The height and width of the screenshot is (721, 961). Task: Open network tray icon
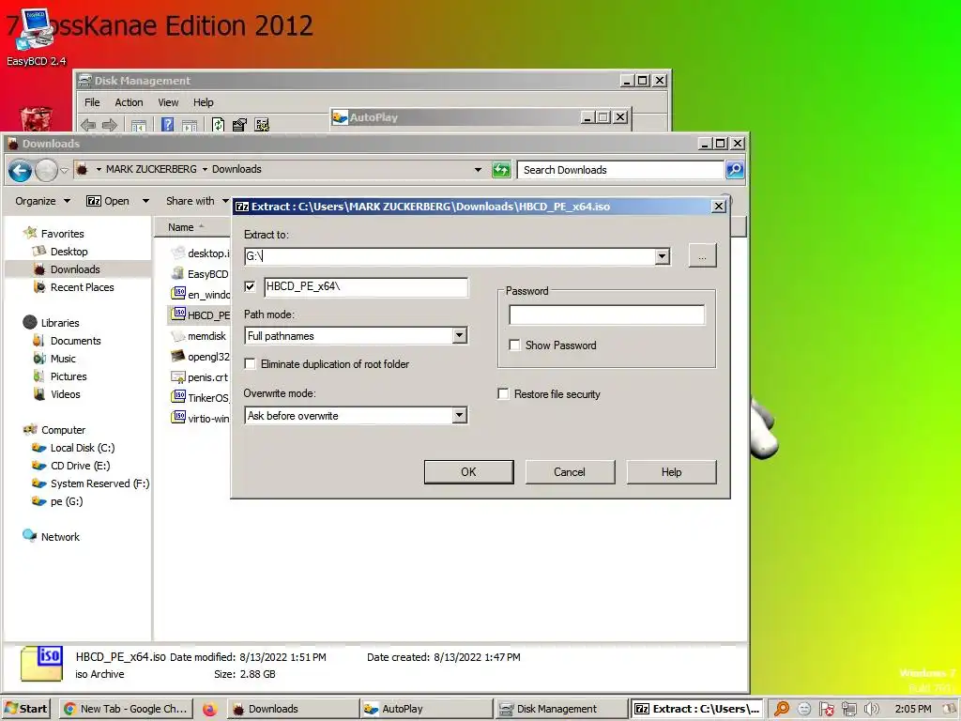[848, 709]
